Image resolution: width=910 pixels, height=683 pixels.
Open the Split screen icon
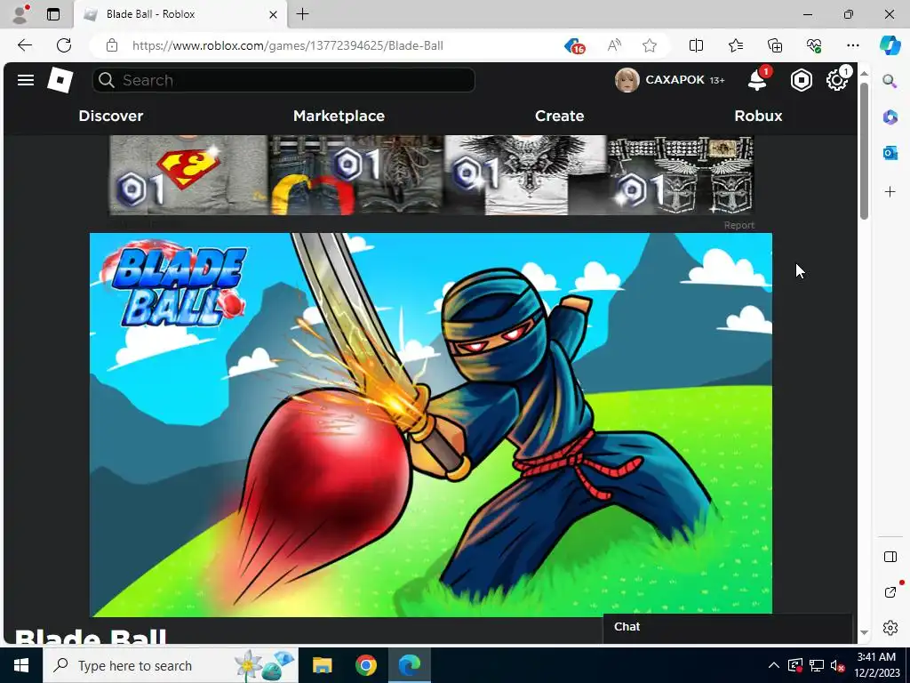click(x=696, y=45)
